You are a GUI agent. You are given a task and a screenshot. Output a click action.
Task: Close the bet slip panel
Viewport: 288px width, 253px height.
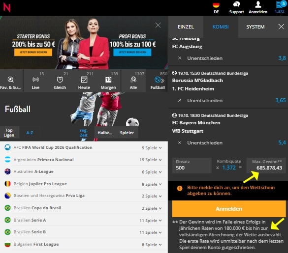[x=281, y=27]
